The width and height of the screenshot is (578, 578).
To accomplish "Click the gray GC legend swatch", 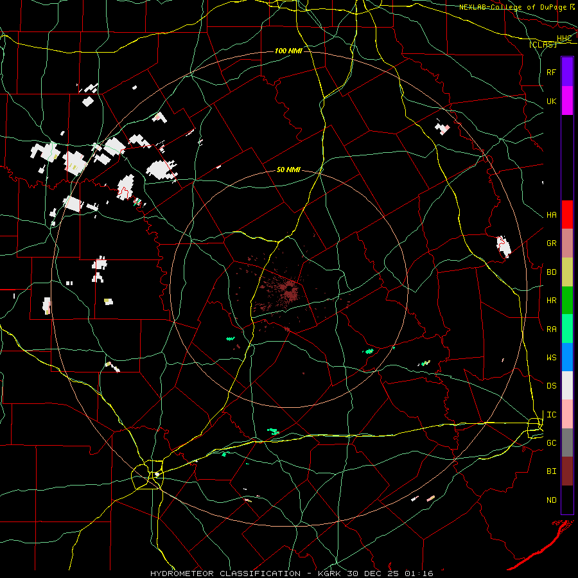I will pos(567,442).
